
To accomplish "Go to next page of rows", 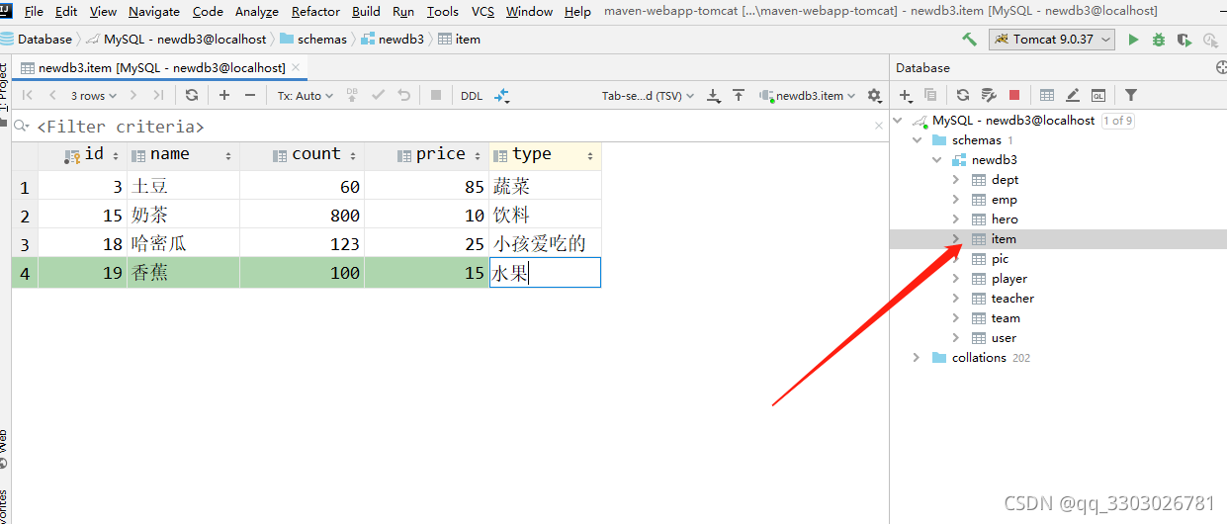I will (134, 95).
